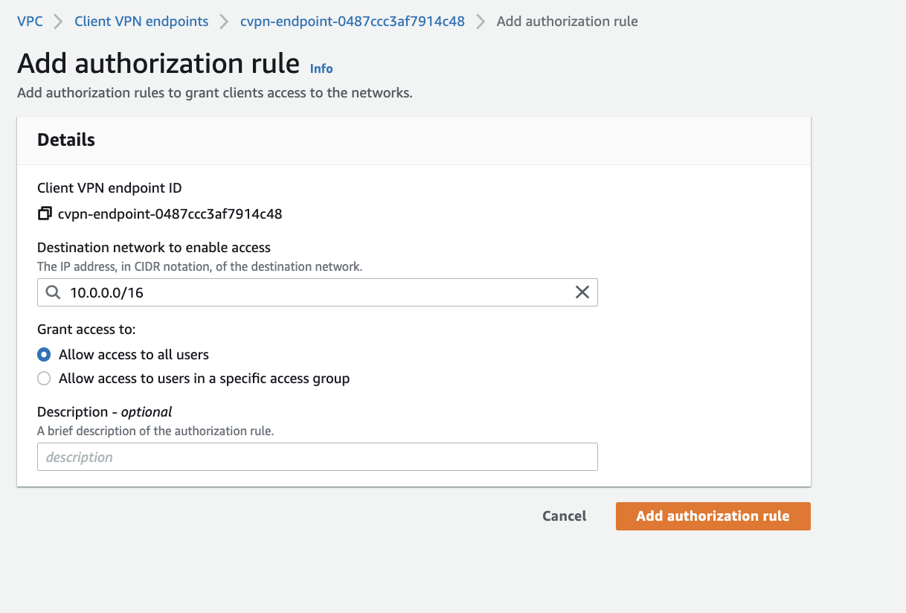This screenshot has height=613, width=906.
Task: Click the Grant access to: label
Action: point(86,330)
